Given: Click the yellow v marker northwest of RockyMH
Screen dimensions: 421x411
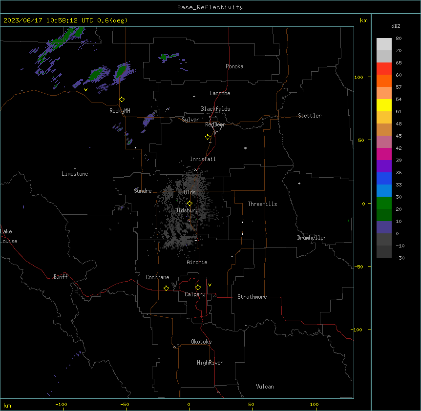Looking at the screenshot, I should [85, 90].
